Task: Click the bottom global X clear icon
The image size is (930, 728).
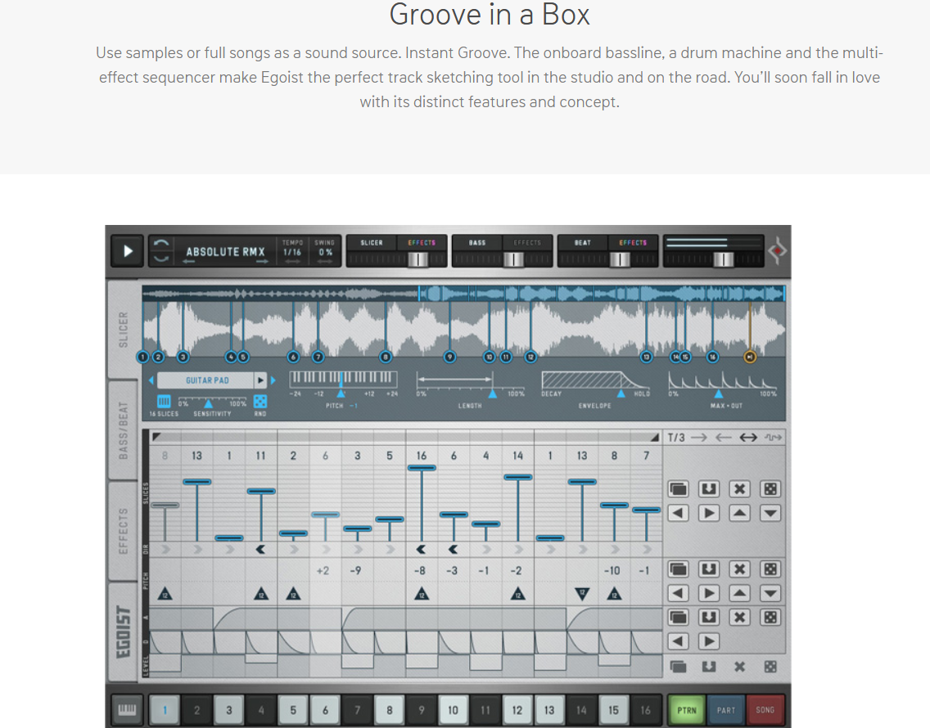Action: (x=739, y=667)
